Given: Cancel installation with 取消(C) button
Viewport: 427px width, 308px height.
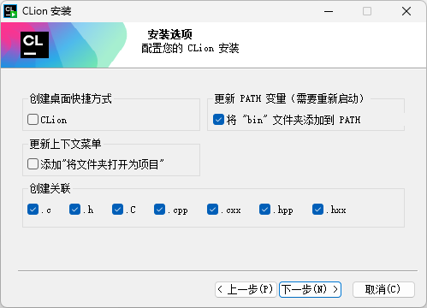Looking at the screenshot, I should [383, 290].
